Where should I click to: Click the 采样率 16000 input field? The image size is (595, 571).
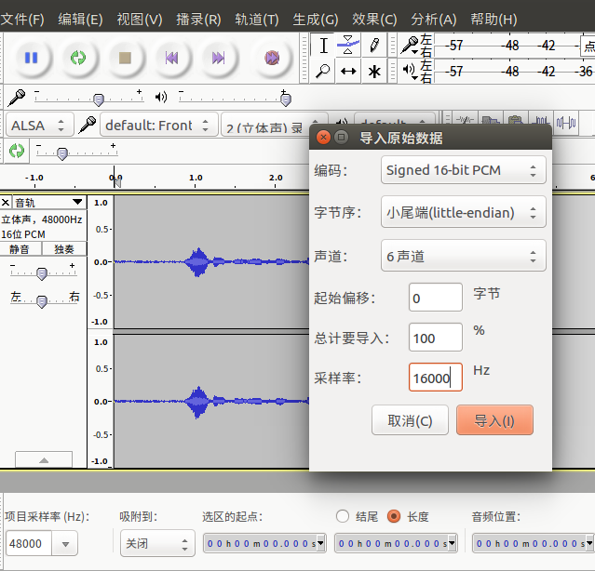tap(436, 377)
